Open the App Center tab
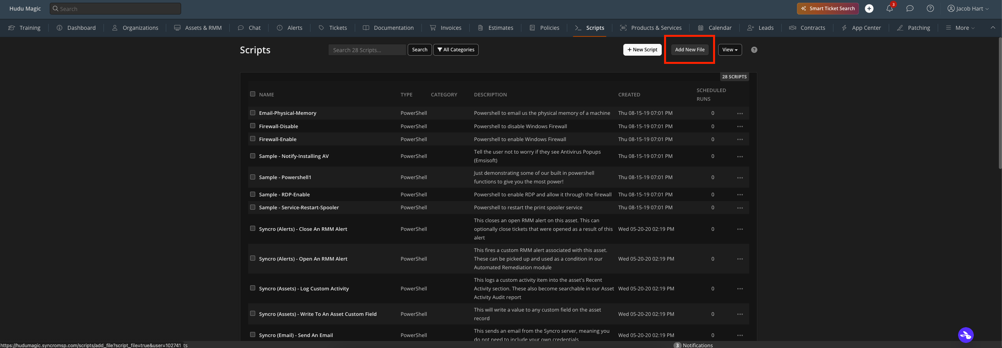Viewport: 1002px width, 348px height. point(861,28)
